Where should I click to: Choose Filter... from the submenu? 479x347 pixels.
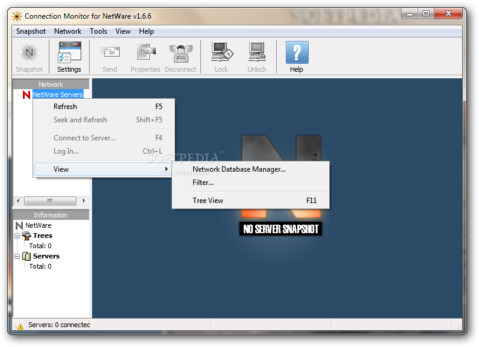[x=251, y=183]
